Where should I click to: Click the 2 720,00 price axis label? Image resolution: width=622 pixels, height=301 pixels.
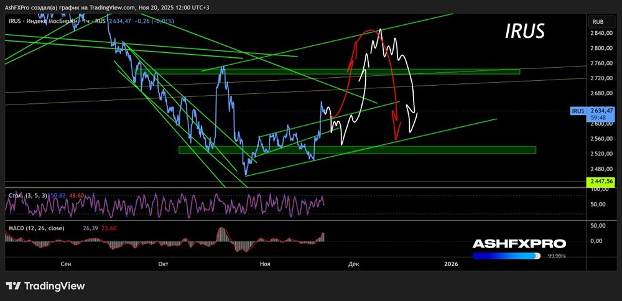pyautogui.click(x=603, y=78)
